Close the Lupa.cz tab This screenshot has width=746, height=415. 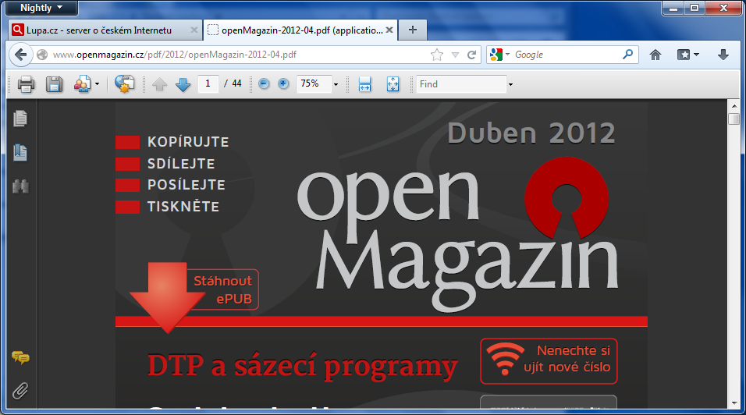(x=194, y=30)
